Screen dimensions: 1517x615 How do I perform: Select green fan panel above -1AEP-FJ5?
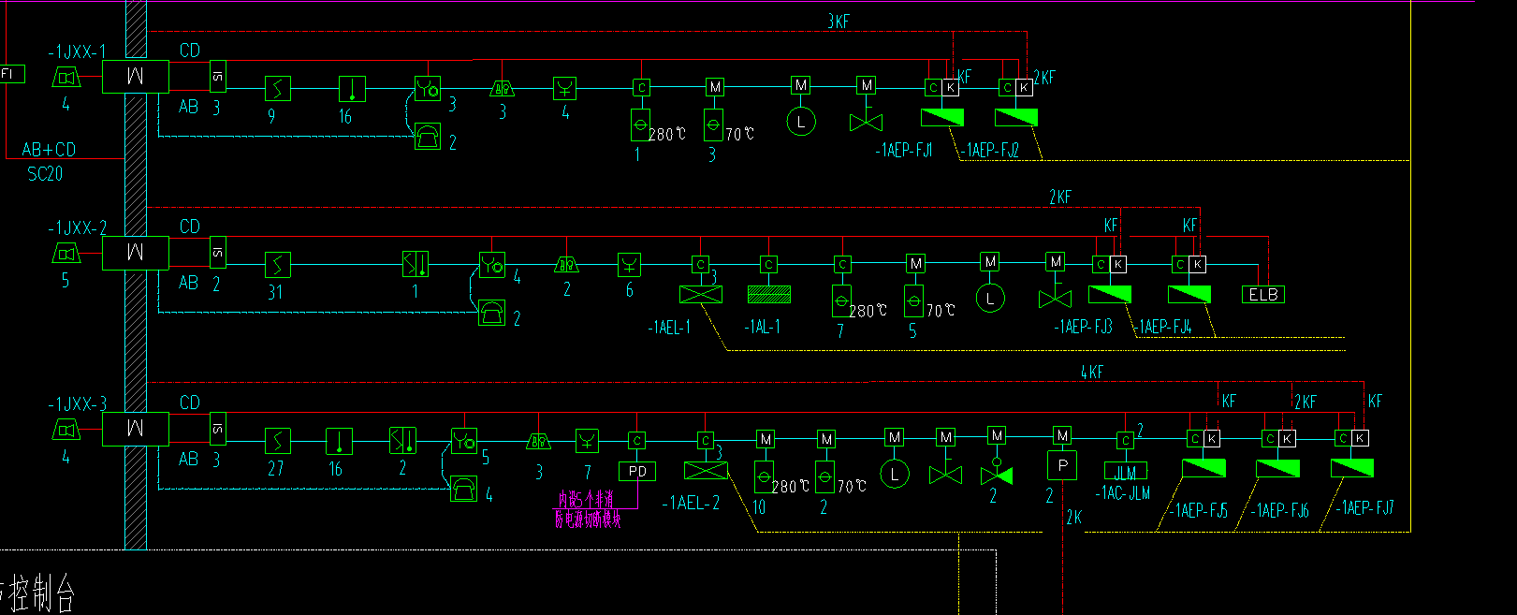(1203, 468)
